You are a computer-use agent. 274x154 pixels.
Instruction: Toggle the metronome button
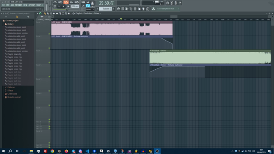(x=55, y=2)
